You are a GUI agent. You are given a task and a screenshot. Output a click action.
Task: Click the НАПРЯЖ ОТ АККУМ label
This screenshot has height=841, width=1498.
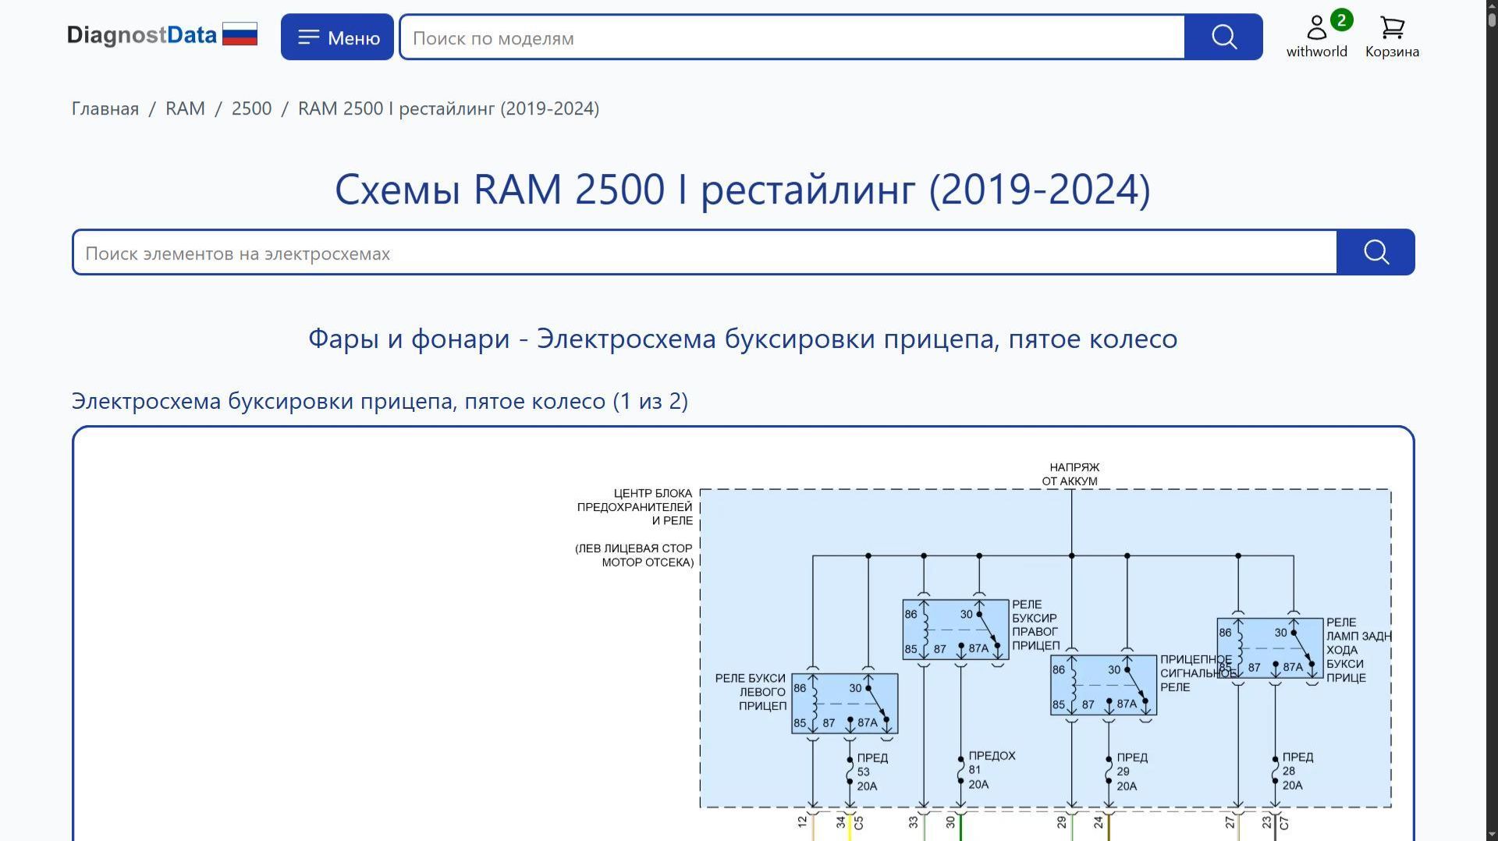point(1070,474)
